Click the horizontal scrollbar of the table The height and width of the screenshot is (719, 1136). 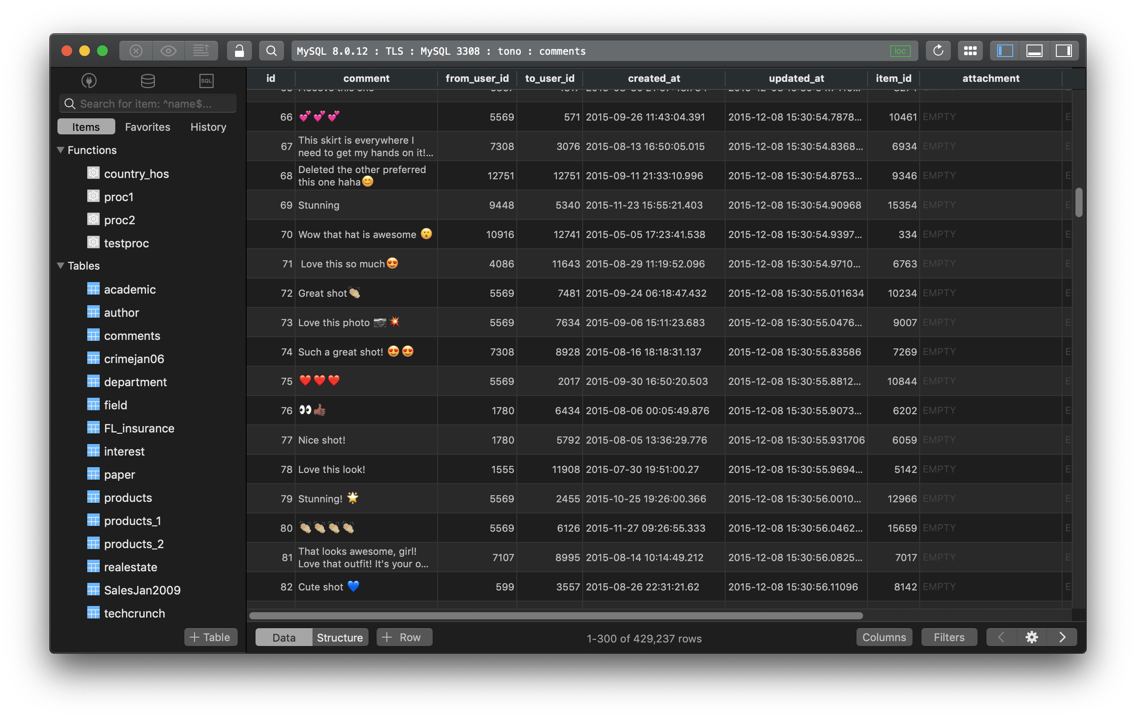(556, 615)
